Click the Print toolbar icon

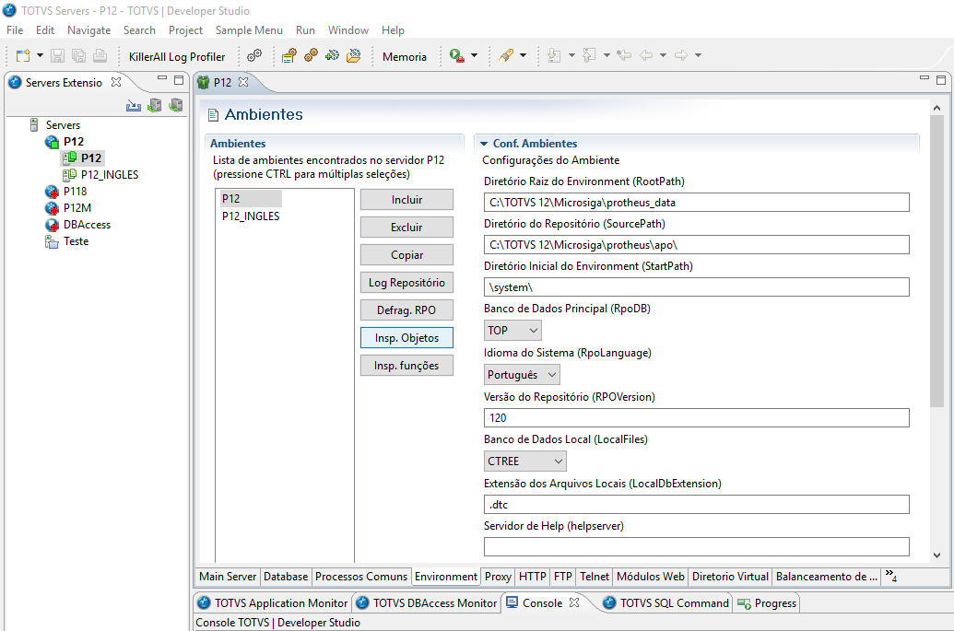pyautogui.click(x=100, y=56)
